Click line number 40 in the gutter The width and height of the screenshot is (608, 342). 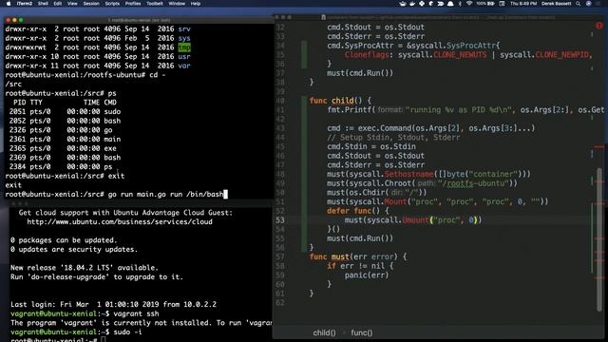[280, 101]
